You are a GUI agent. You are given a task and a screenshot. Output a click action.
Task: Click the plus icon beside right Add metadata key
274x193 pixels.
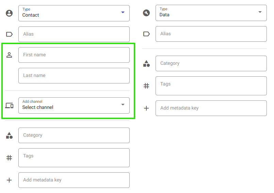pyautogui.click(x=146, y=108)
